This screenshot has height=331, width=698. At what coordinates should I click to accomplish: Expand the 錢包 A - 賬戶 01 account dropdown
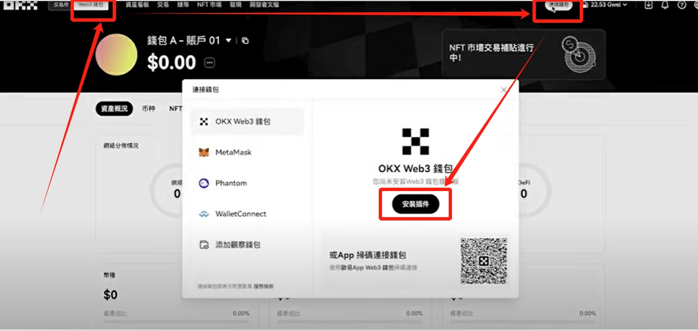[x=228, y=41]
